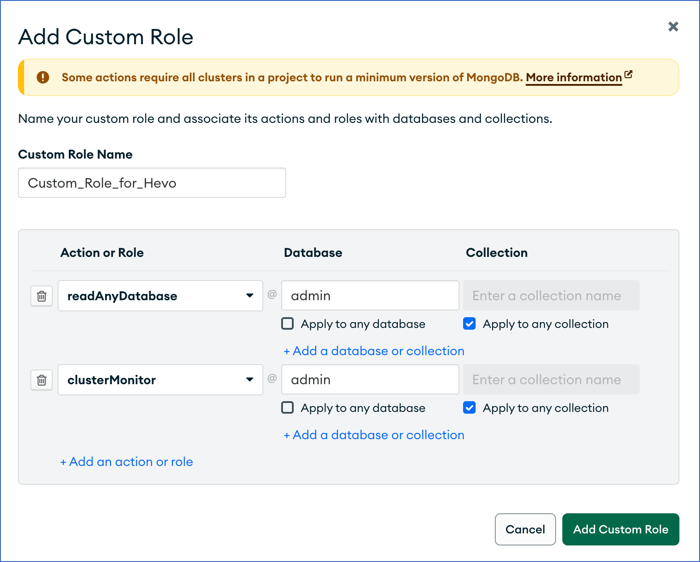700x562 pixels.
Task: Click the Add Custom Role dialog title
Action: [x=106, y=37]
